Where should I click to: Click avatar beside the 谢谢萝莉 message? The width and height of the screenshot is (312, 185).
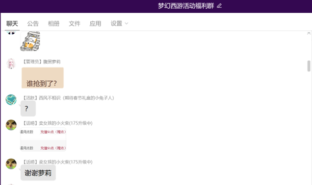[11, 164]
